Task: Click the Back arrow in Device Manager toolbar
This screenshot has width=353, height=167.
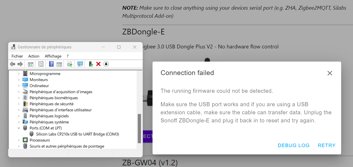Action: [x=12, y=64]
